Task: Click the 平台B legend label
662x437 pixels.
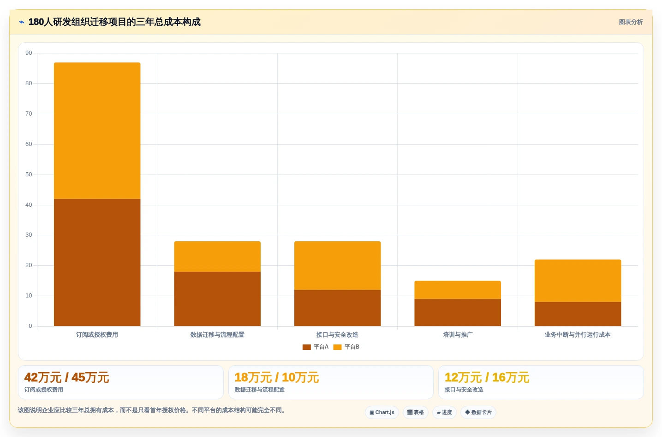Action: [x=352, y=347]
